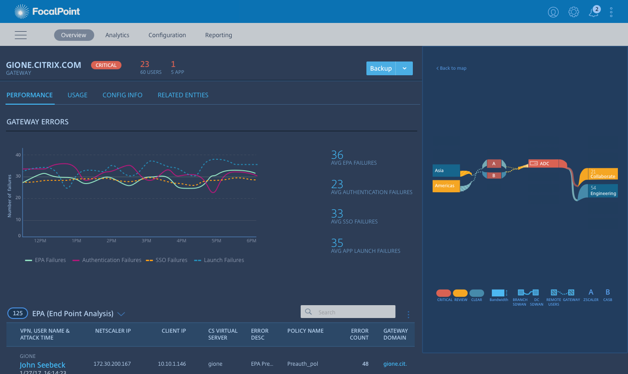Click the Avg App Launch Failures value 35
This screenshot has height=374, width=628.
(337, 243)
